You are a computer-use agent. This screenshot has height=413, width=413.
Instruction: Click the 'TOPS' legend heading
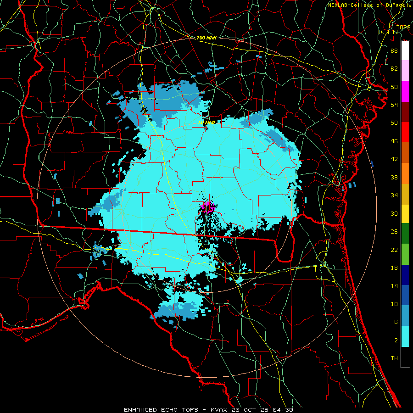click(x=403, y=28)
